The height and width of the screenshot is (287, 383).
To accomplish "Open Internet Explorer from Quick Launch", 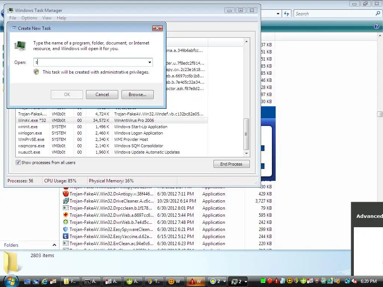I will coord(45,281).
